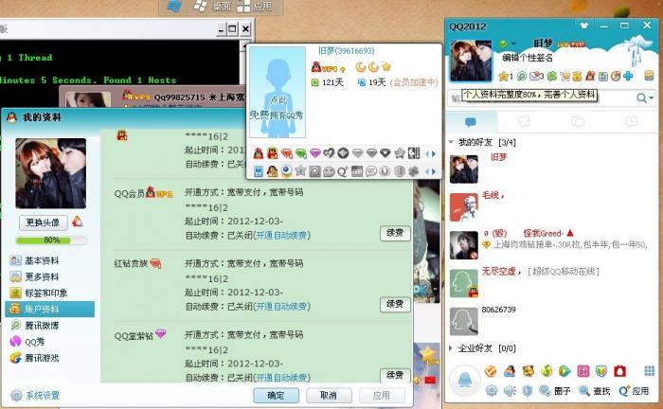Launch QQ Live play-arrow icon
Viewport: 663px width, 409px height.
pos(564,371)
